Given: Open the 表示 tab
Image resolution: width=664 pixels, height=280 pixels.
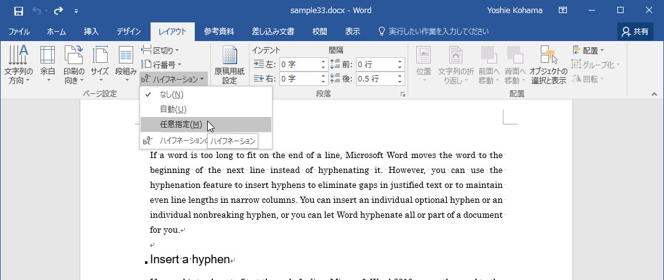Looking at the screenshot, I should click(x=352, y=31).
